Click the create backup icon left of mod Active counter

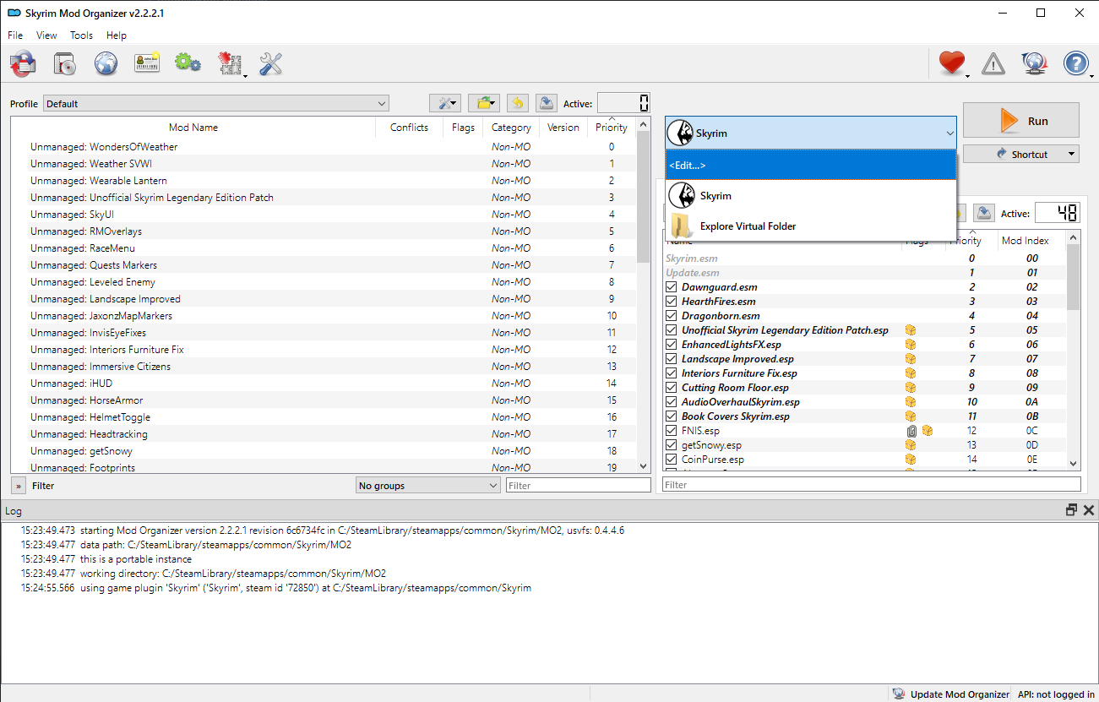tap(546, 103)
